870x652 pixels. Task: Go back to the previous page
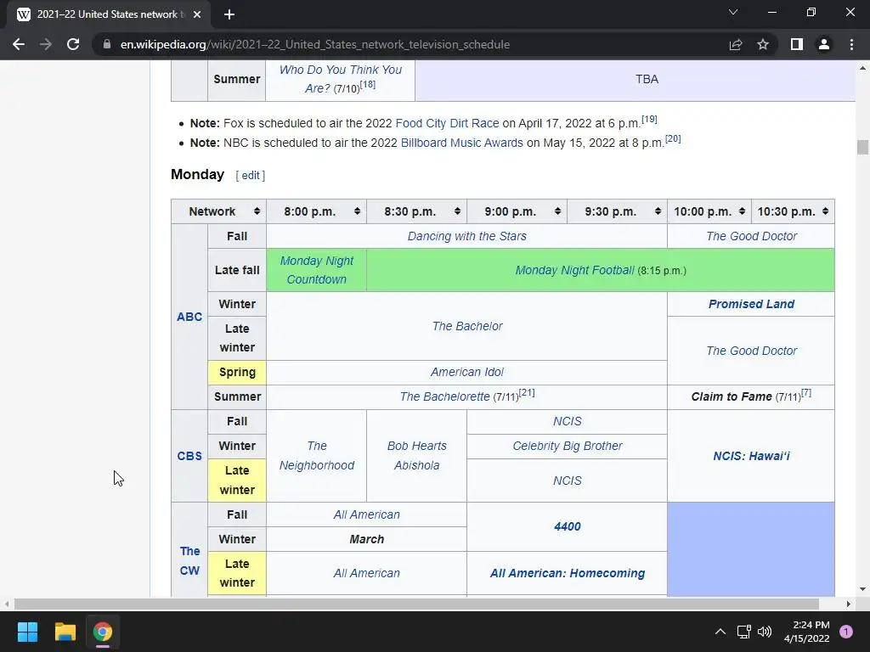[19, 44]
